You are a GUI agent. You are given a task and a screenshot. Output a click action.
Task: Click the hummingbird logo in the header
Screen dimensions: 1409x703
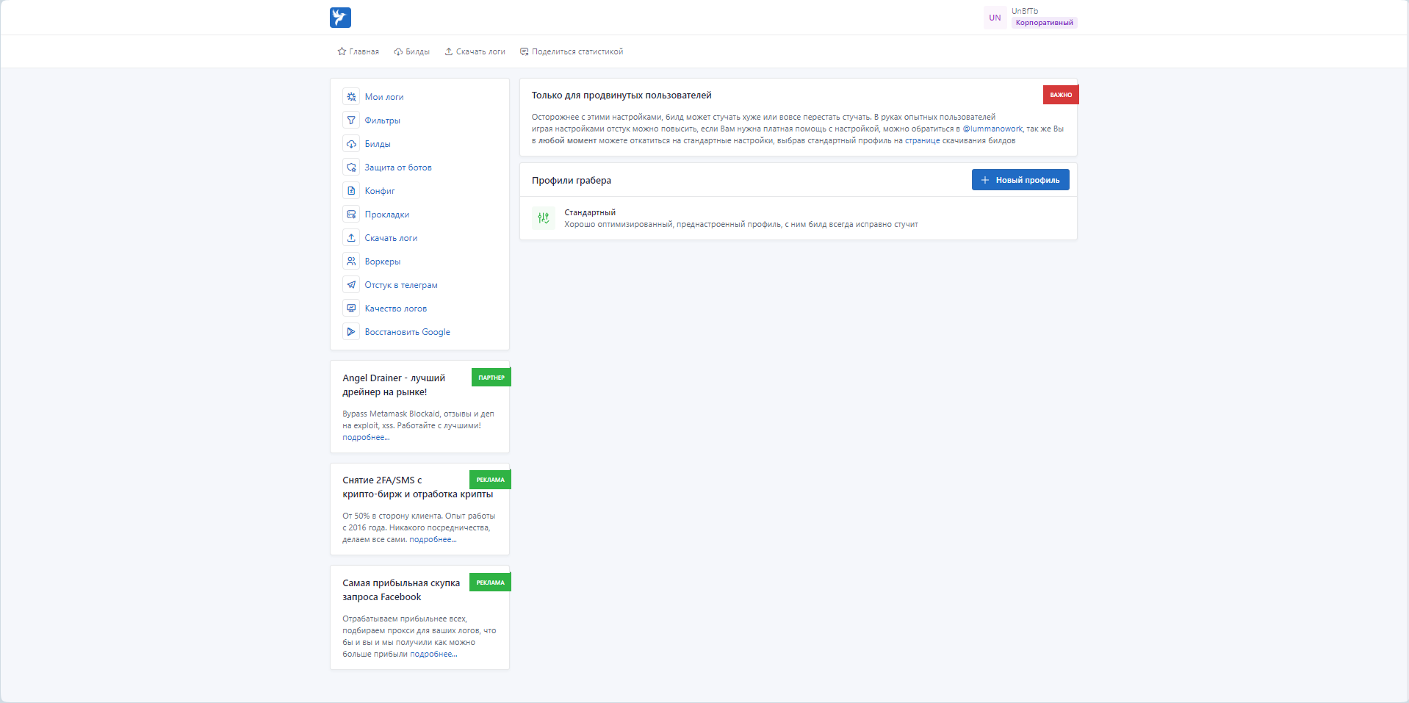pos(340,18)
